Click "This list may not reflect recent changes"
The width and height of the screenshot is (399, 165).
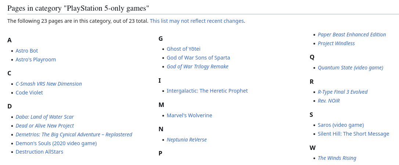pyautogui.click(x=197, y=21)
